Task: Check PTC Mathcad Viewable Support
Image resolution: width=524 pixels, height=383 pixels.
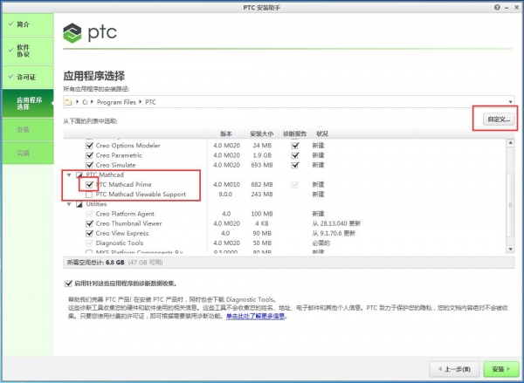Action: point(89,195)
